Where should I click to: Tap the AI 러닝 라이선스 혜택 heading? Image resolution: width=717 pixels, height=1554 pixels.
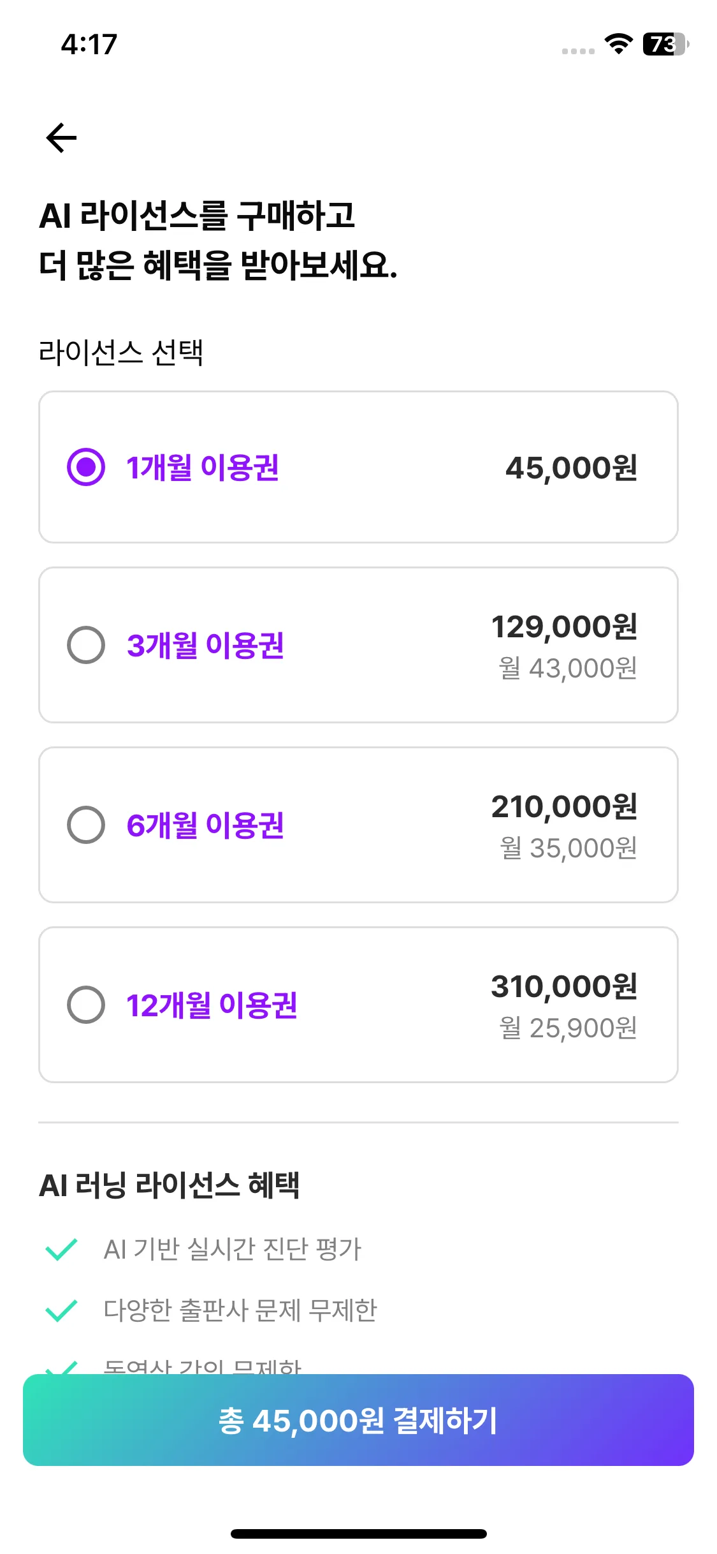(x=170, y=1185)
